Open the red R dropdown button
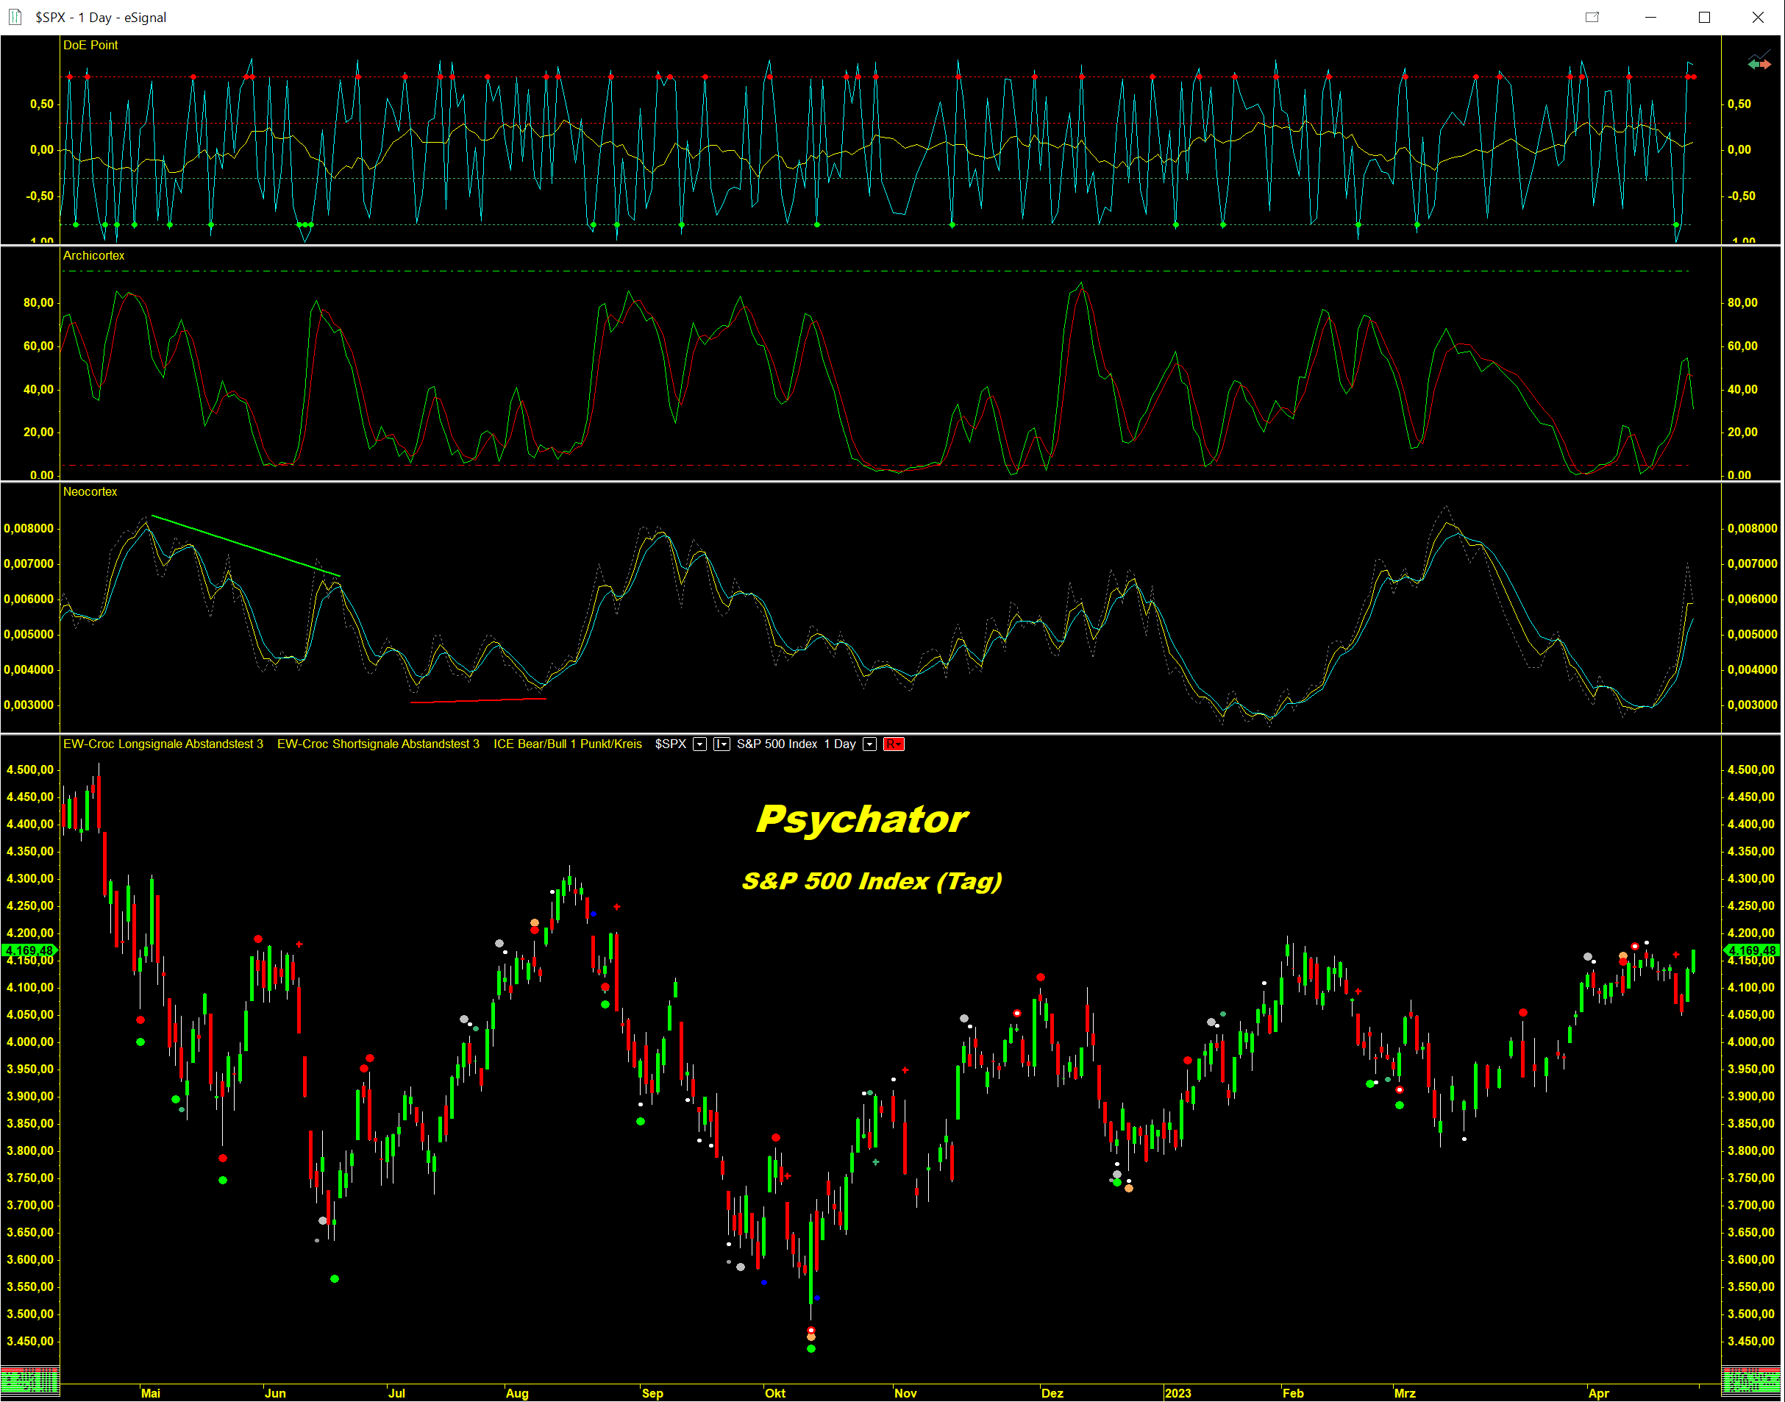Image resolution: width=1785 pixels, height=1402 pixels. [x=894, y=744]
